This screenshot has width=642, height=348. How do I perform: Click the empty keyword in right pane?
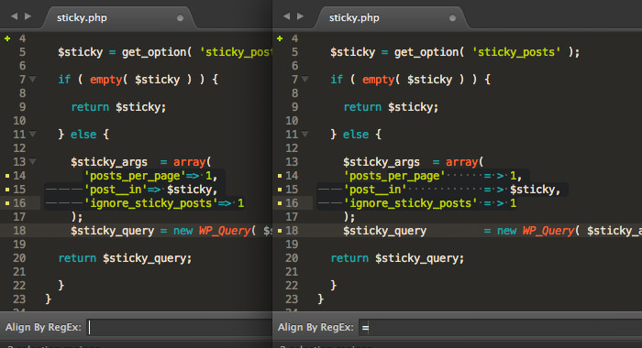pyautogui.click(x=378, y=80)
